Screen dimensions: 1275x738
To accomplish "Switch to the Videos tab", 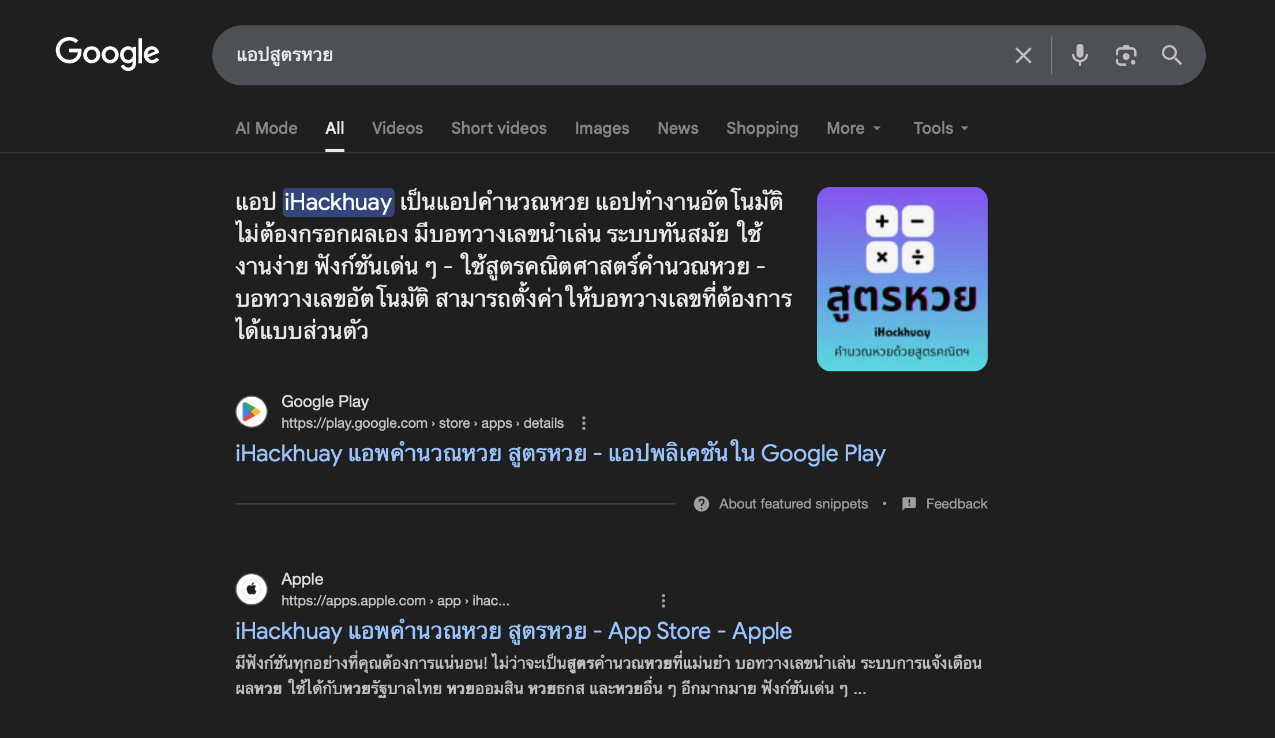I will tap(397, 128).
